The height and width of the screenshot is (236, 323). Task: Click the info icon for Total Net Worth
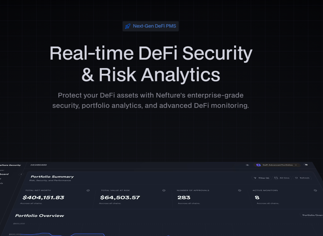[x=88, y=190]
